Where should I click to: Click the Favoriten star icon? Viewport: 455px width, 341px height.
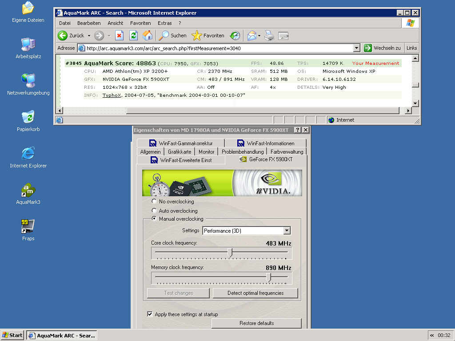point(196,36)
